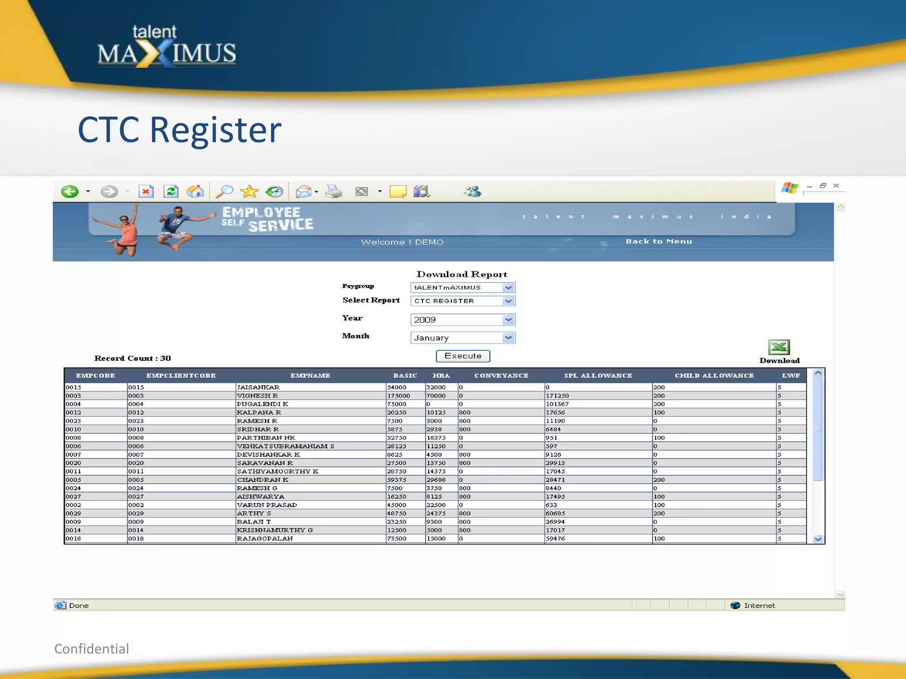The image size is (906, 679).
Task: Open the Paygroup tALENTmAXIMUS dropdown
Action: [x=463, y=287]
